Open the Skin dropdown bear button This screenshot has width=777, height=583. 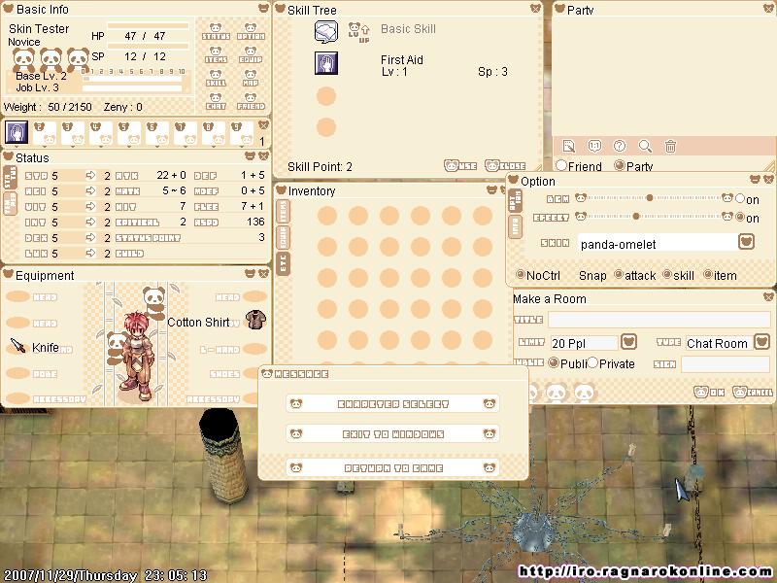coord(746,242)
